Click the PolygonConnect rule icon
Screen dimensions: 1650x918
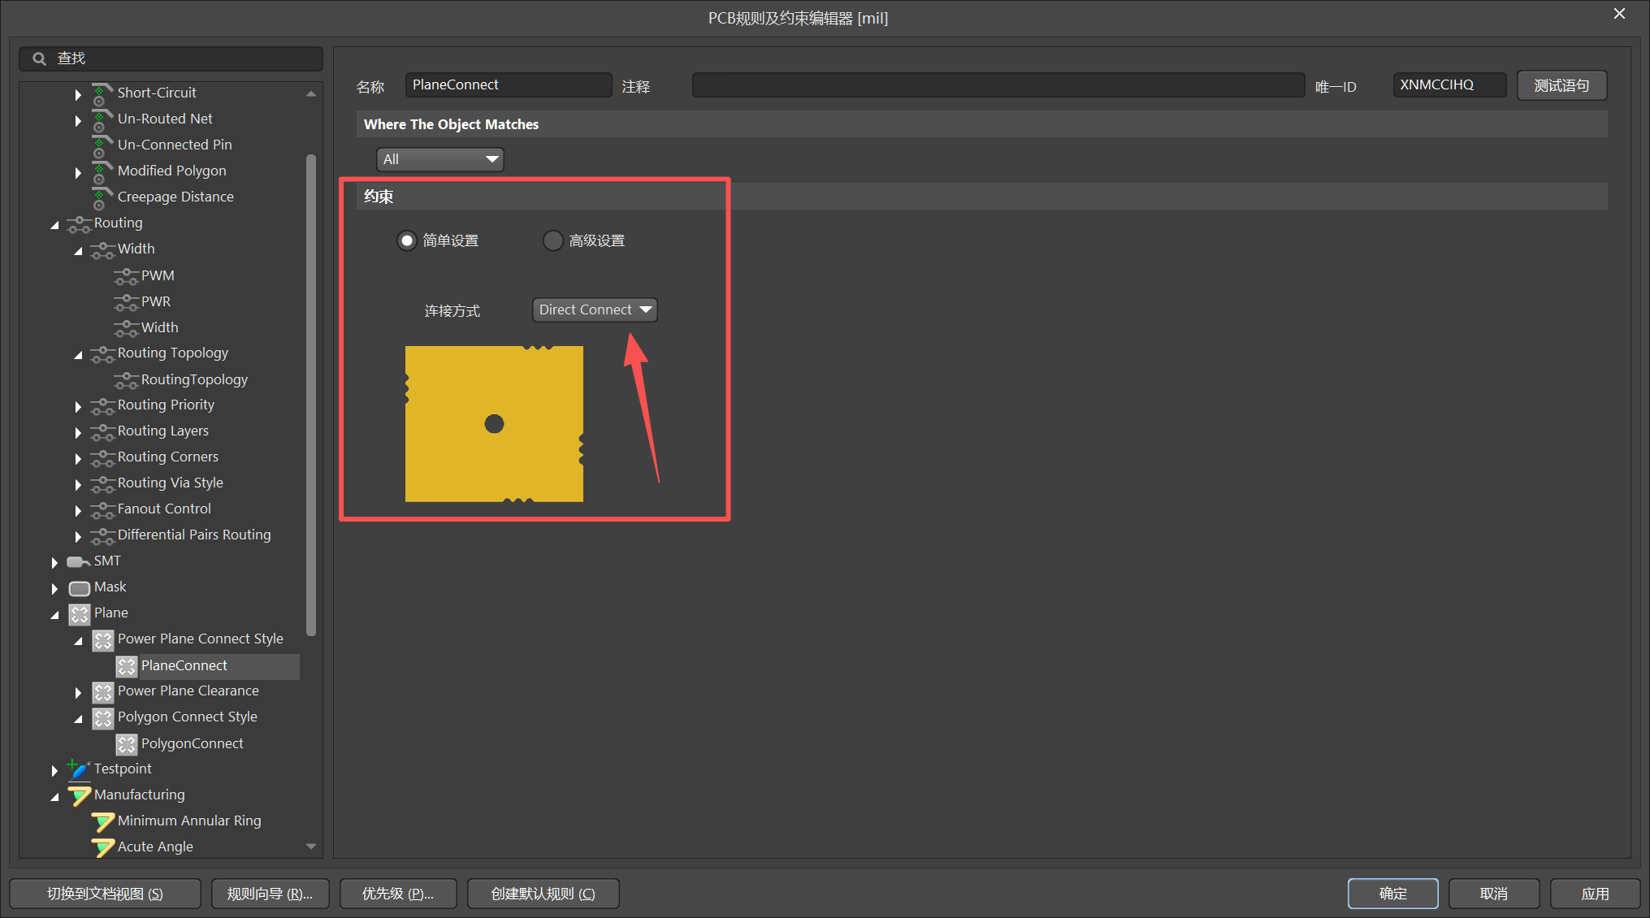127,743
